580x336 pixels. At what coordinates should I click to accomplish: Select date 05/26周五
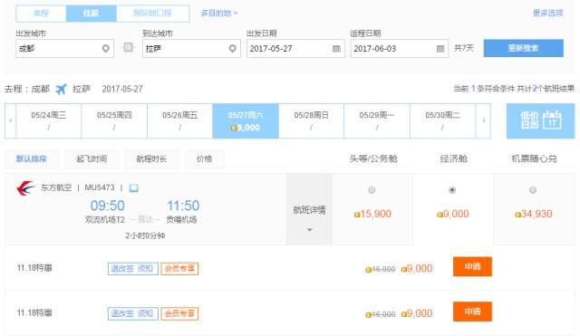179,120
